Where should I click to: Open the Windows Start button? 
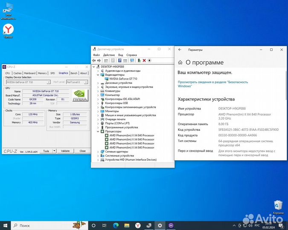[5, 225]
